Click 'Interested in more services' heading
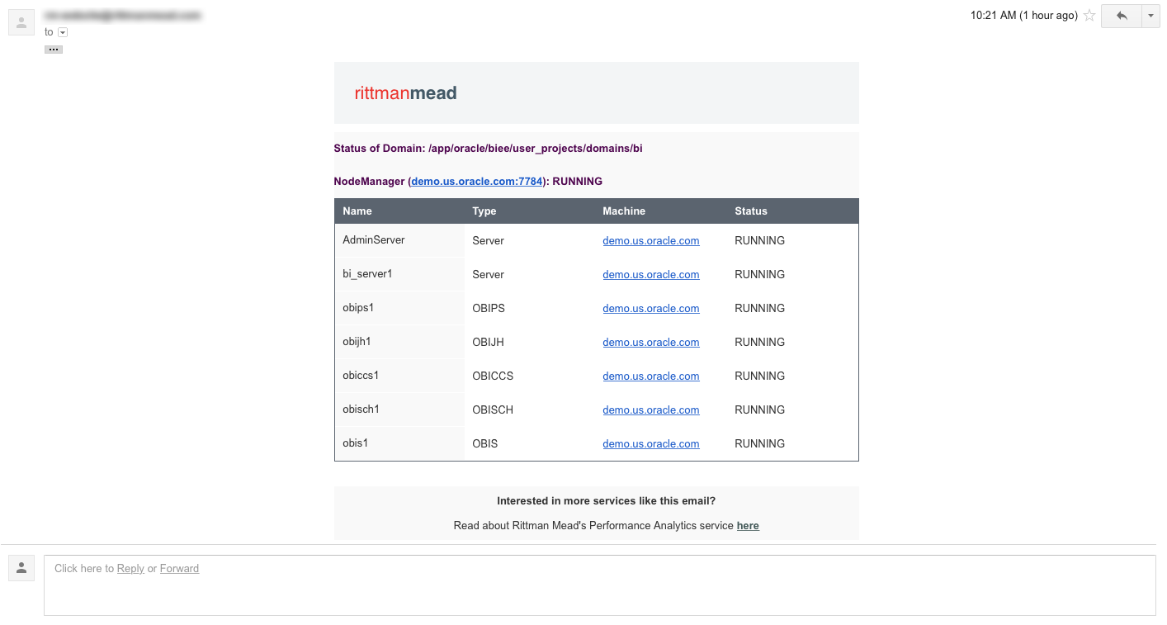Screen dimensions: 1167x625 [x=606, y=501]
